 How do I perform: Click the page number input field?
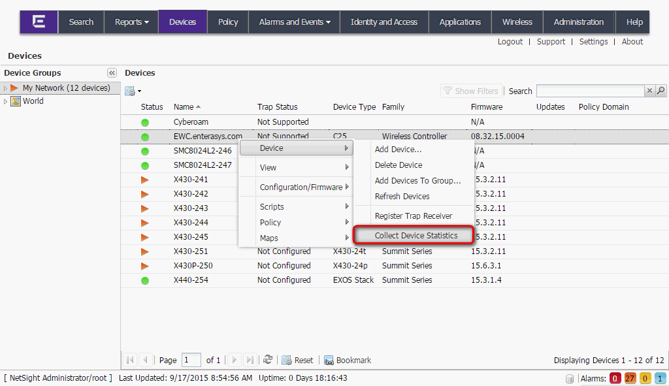[191, 360]
